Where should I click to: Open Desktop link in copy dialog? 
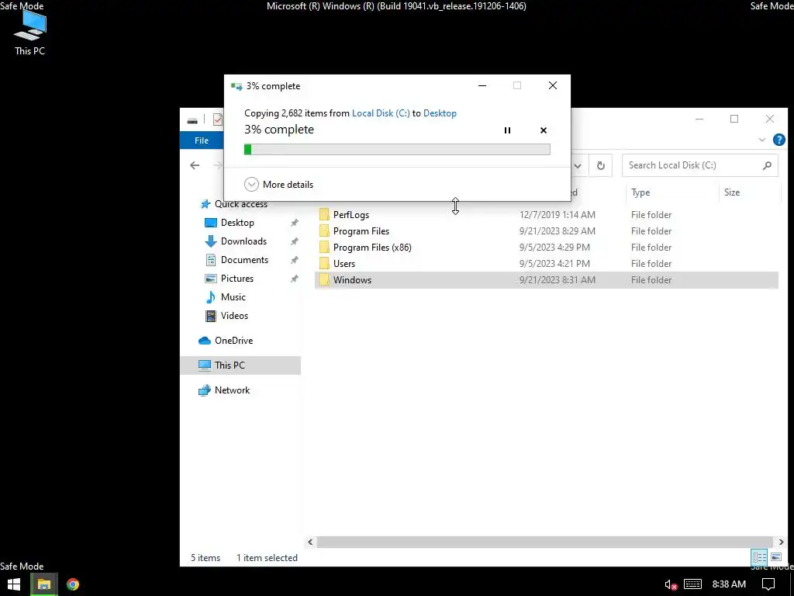pyautogui.click(x=440, y=113)
